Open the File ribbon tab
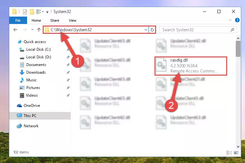245x163 pixels. (18, 20)
